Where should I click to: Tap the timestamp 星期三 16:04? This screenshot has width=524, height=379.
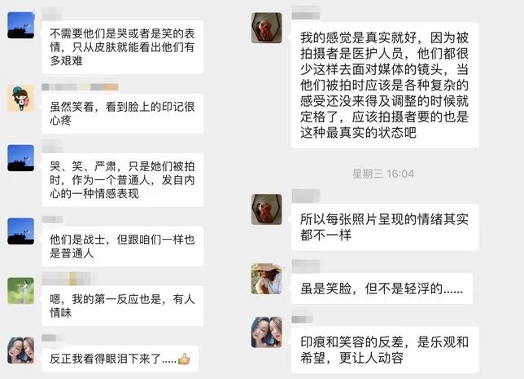pyautogui.click(x=383, y=174)
